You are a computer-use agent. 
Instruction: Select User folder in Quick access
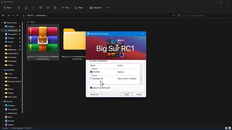(10, 46)
